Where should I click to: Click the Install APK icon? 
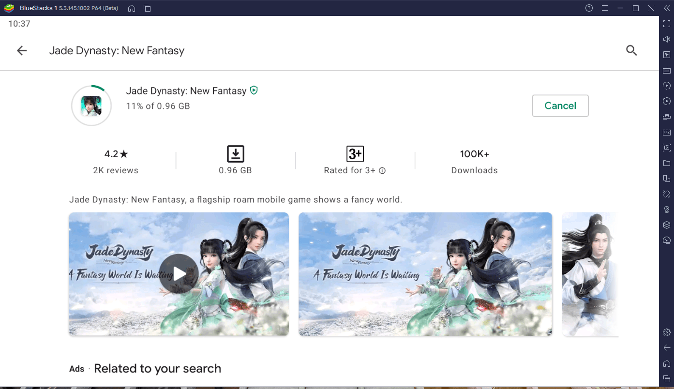[667, 132]
